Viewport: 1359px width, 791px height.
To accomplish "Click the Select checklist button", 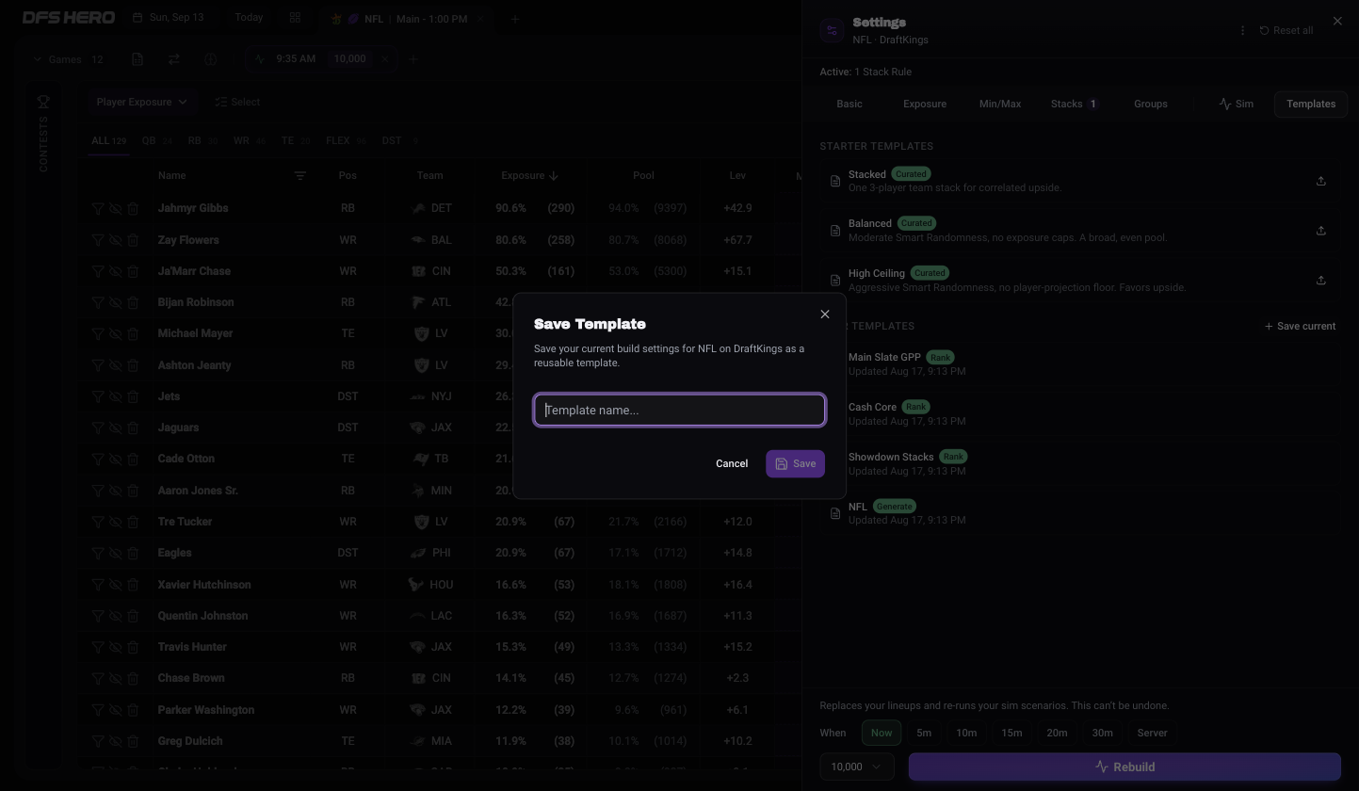I will click(237, 102).
